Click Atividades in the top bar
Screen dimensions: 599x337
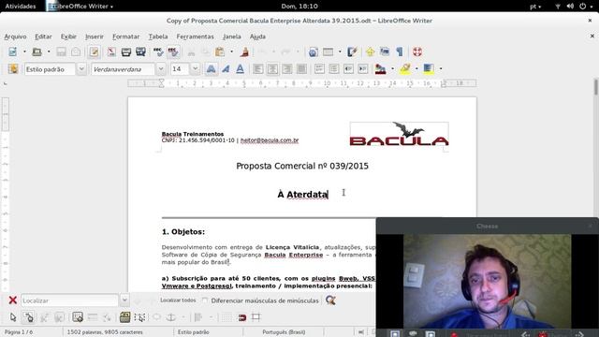click(x=21, y=7)
